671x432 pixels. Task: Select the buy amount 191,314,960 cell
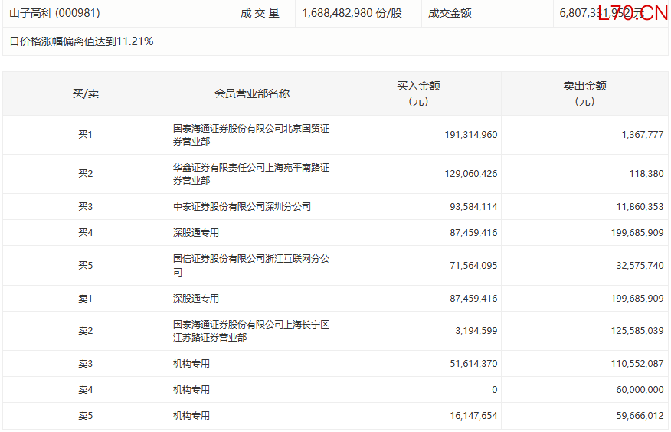coord(470,135)
